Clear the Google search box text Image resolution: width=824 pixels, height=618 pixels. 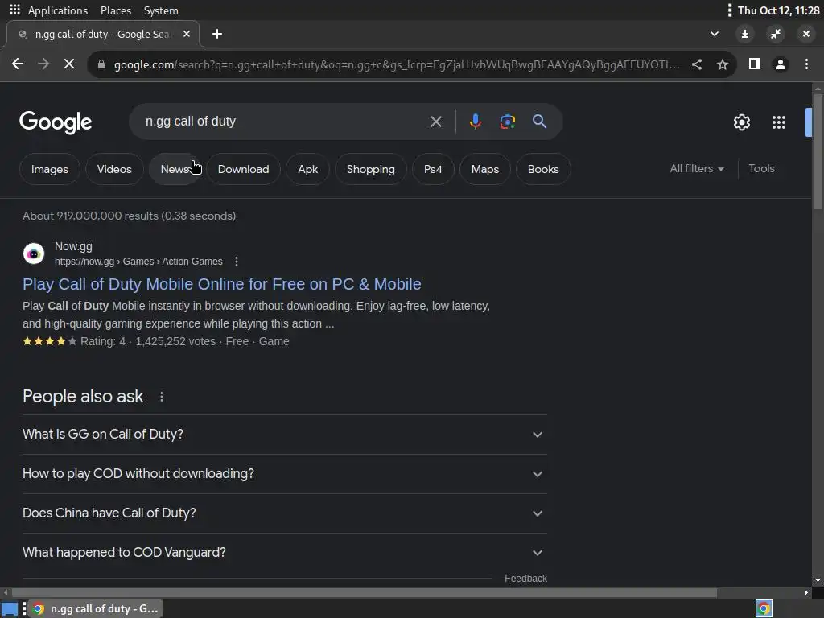pyautogui.click(x=435, y=122)
